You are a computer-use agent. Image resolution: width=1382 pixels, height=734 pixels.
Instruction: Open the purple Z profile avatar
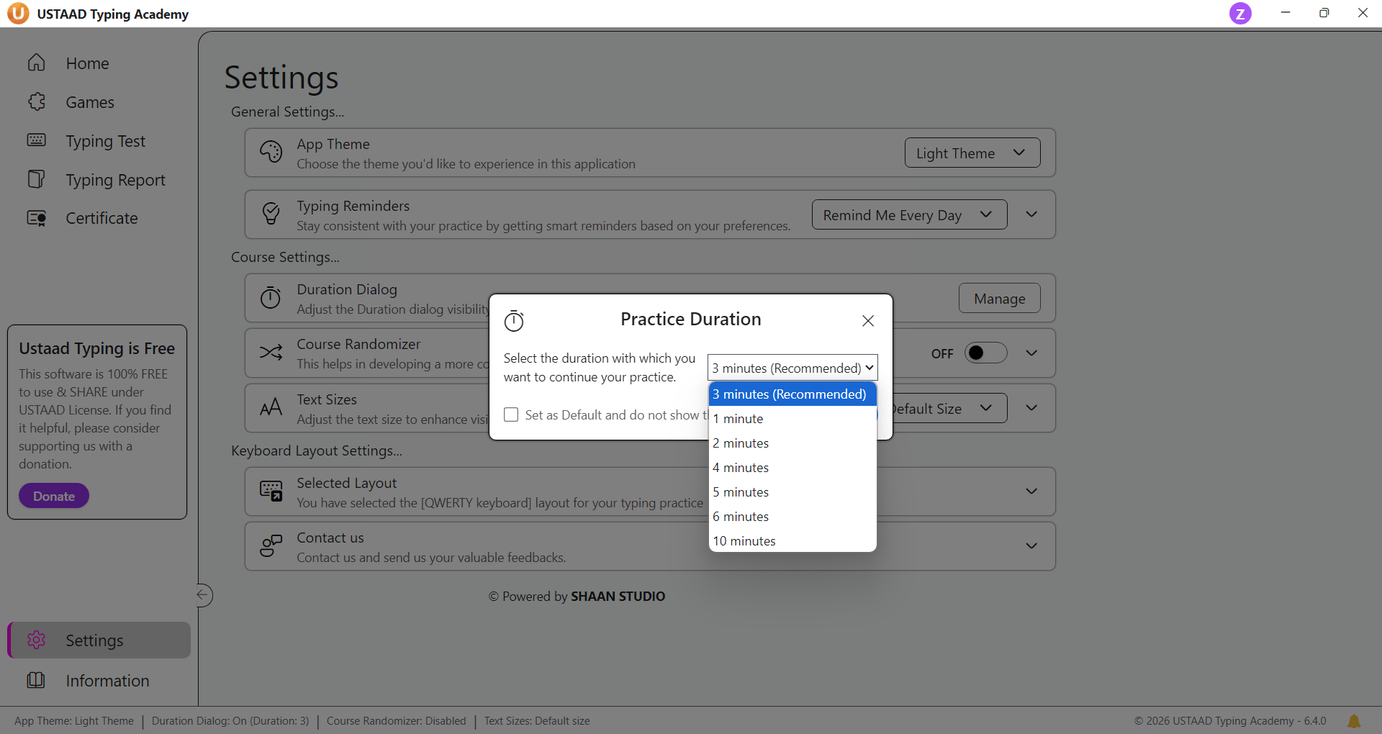(x=1239, y=14)
